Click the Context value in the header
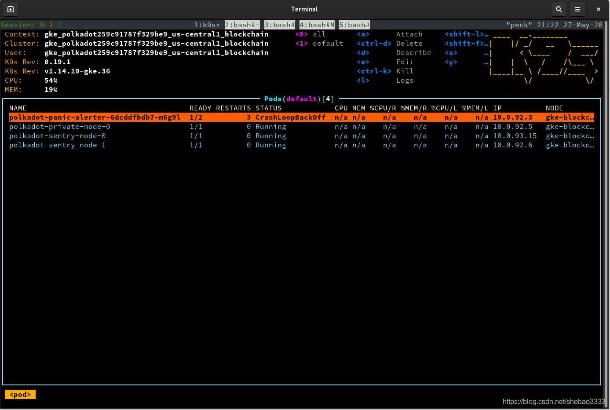 (x=157, y=34)
